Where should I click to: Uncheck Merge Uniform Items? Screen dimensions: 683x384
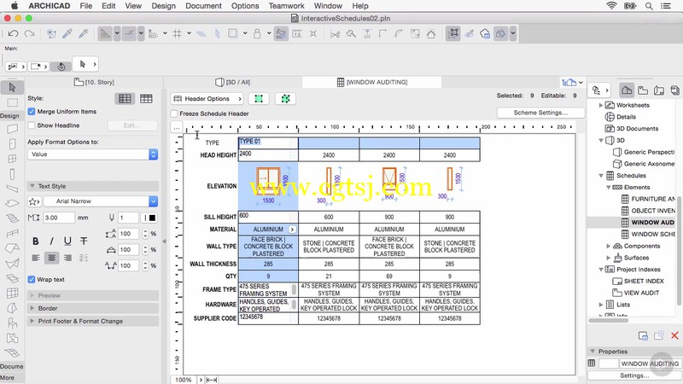32,112
